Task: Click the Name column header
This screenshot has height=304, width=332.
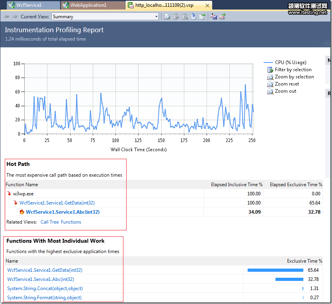Action: pyautogui.click(x=12, y=261)
